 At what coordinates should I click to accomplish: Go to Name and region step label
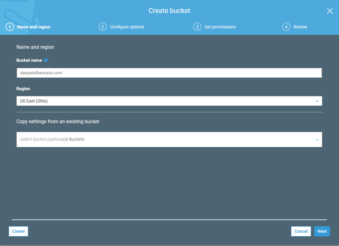(33, 27)
